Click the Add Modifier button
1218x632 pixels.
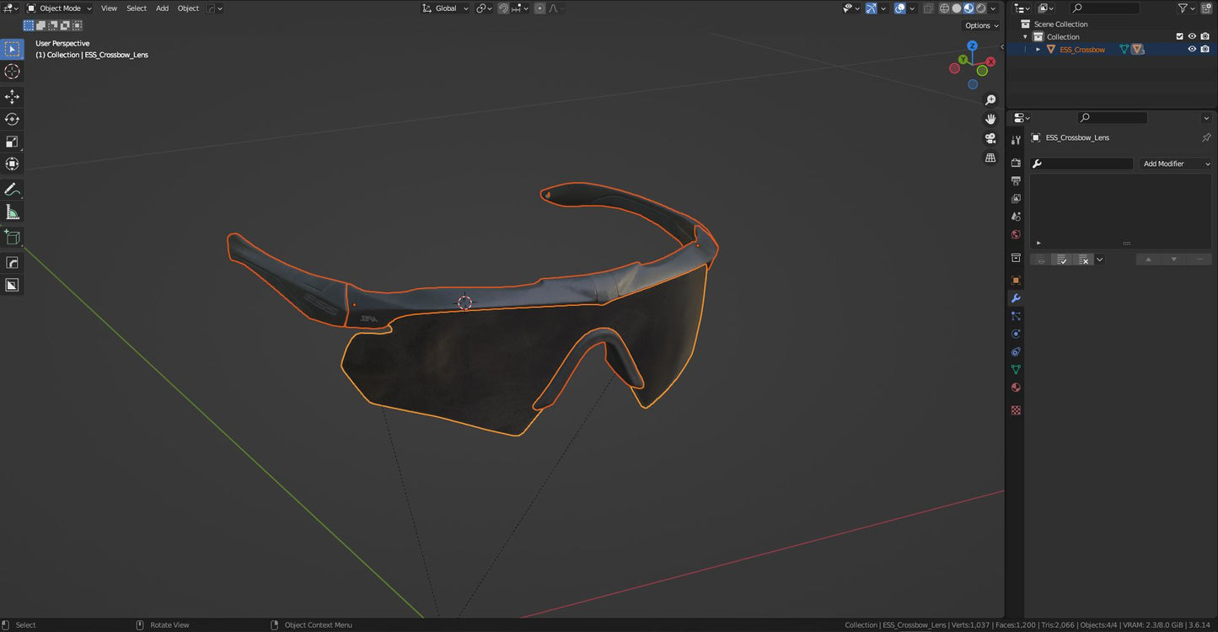tap(1175, 163)
